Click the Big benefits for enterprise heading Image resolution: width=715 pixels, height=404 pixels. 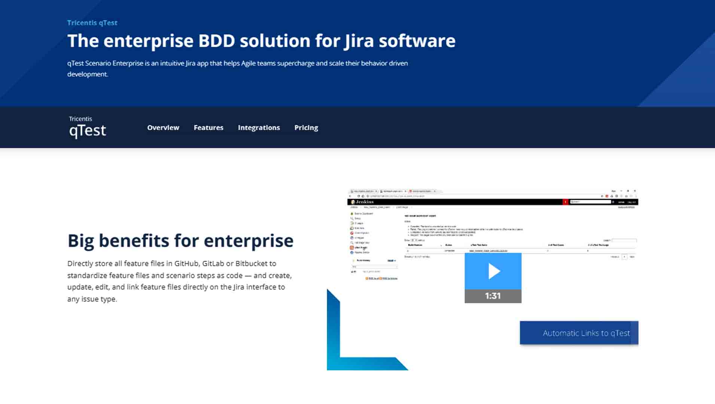180,241
